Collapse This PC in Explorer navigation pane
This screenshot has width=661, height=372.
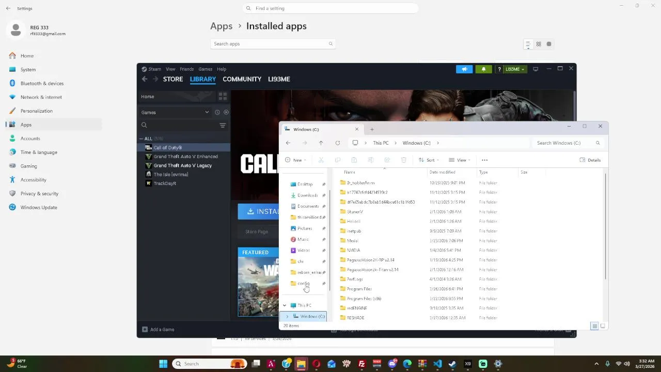click(285, 305)
